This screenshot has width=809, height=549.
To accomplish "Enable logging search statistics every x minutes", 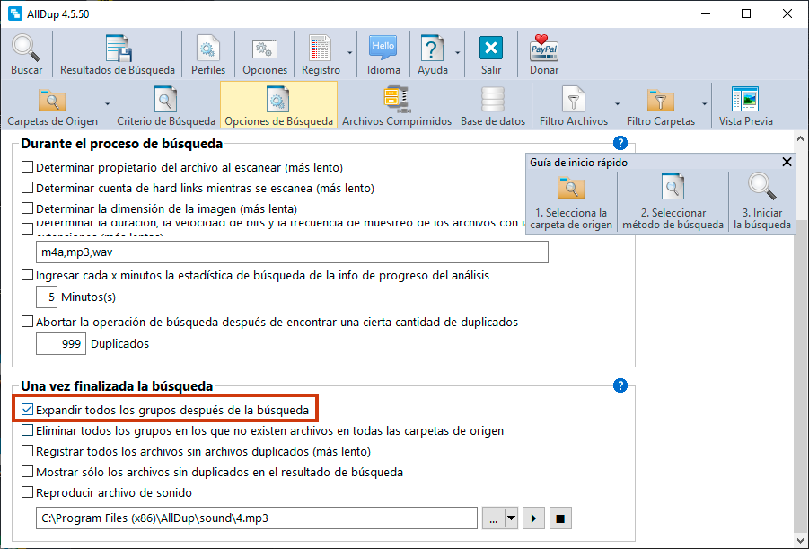I will tap(27, 275).
